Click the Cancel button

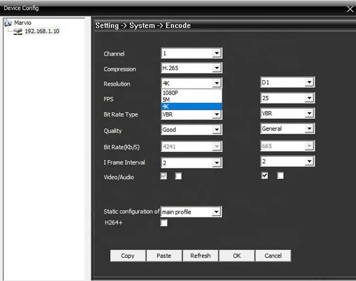tap(273, 256)
